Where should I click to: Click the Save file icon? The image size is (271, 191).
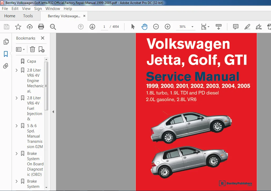tap(7, 27)
